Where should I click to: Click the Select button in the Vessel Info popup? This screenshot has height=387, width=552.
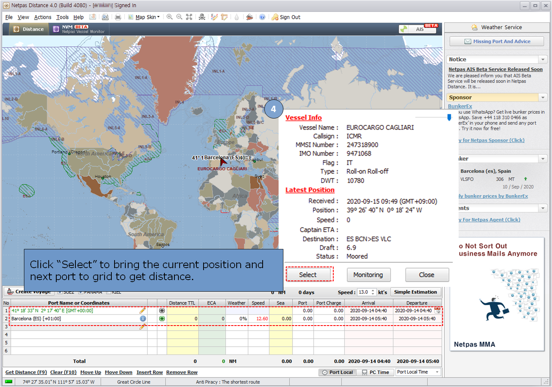tap(308, 275)
